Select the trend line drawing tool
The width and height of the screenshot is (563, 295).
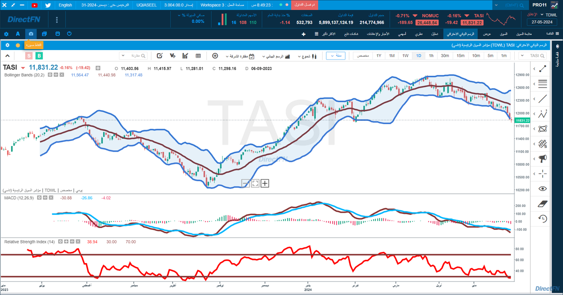tap(543, 69)
